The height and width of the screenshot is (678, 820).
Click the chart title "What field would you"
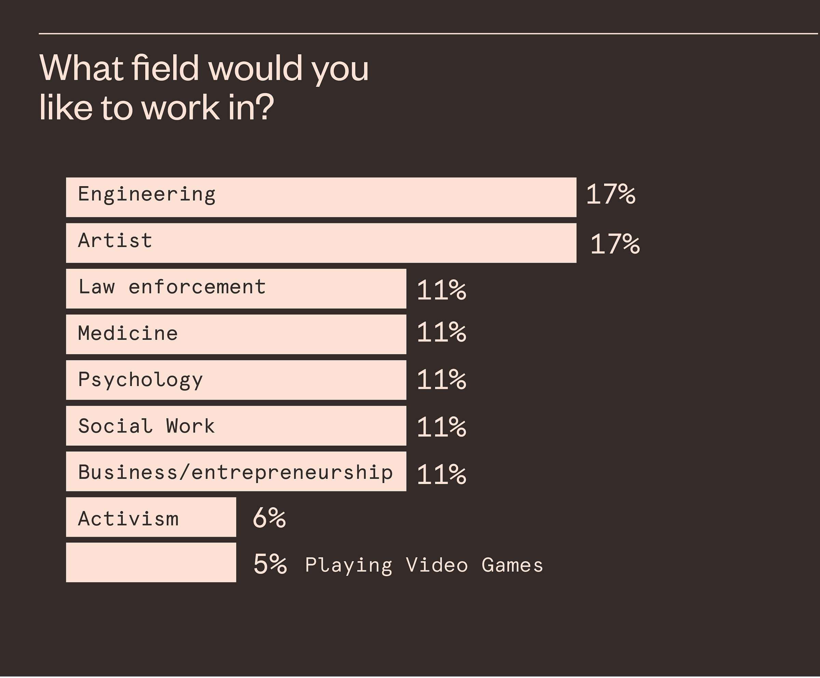204,69
